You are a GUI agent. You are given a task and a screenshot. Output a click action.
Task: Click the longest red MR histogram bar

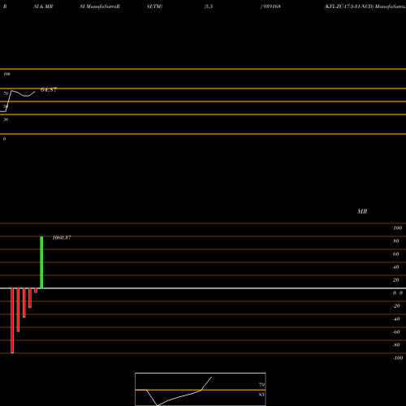click(x=12, y=321)
